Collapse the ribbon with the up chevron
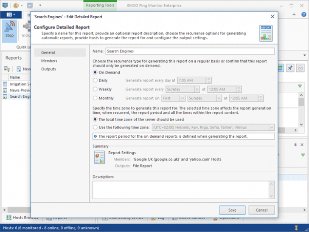309x232 pixels. 294,14
